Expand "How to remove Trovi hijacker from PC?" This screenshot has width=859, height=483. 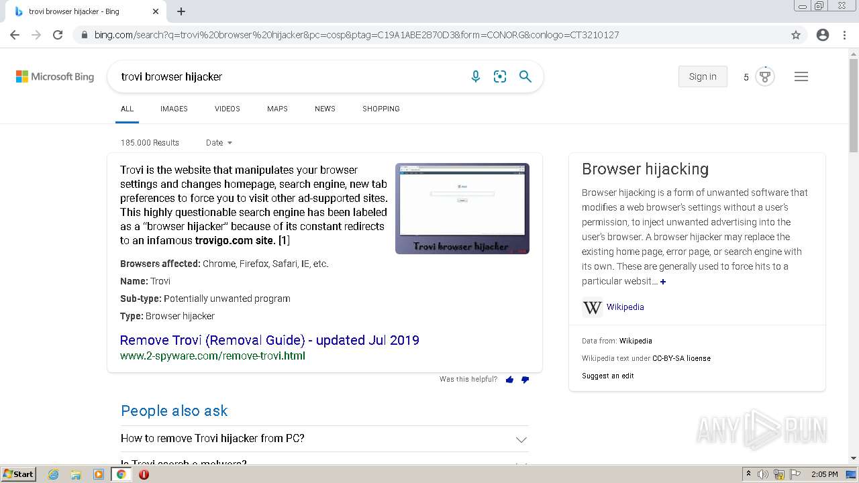coord(325,439)
